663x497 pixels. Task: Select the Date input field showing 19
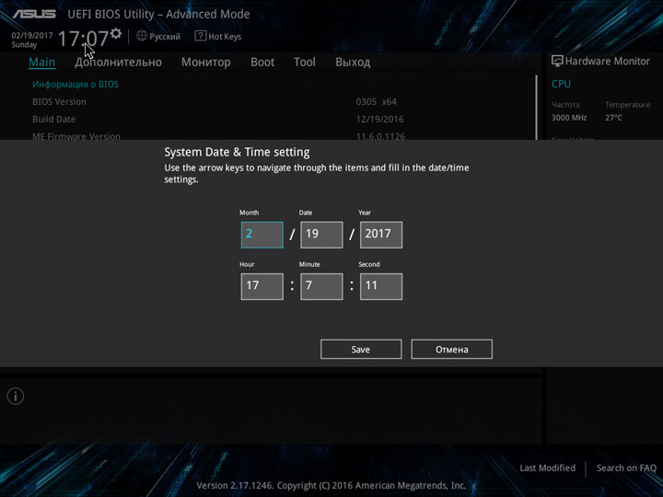(x=321, y=235)
